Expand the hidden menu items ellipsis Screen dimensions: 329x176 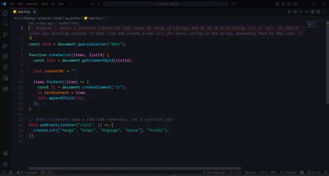[70, 4]
